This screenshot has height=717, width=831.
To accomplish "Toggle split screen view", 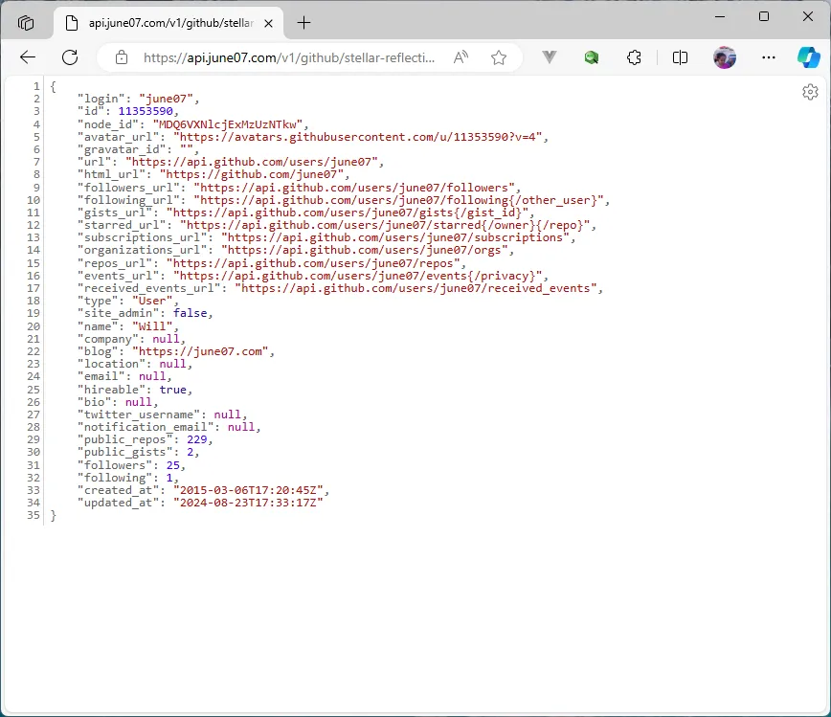I will (x=680, y=57).
